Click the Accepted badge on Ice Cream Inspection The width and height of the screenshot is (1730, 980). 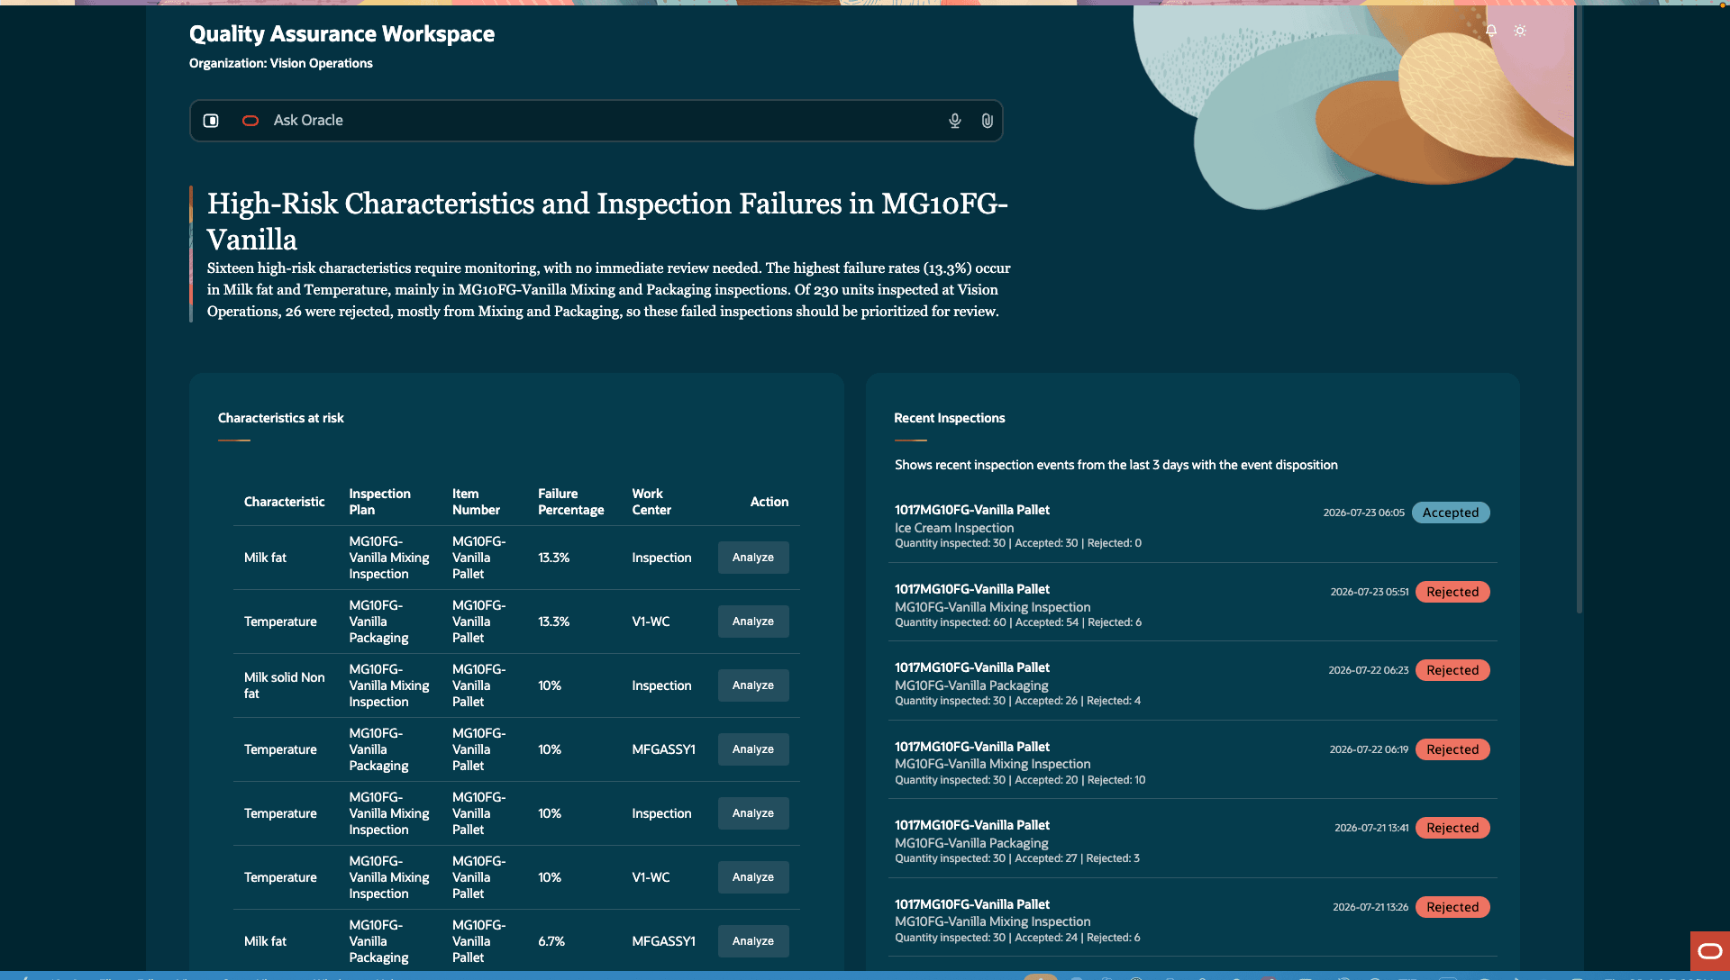[1451, 513]
